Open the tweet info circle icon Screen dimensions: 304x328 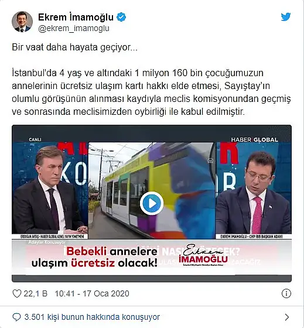pyautogui.click(x=286, y=293)
